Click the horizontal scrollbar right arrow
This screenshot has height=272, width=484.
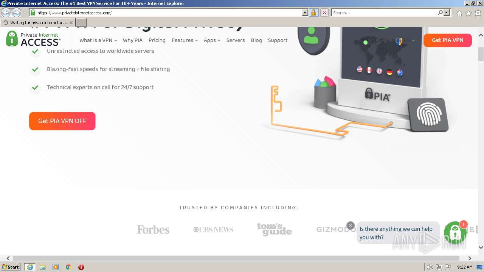tap(470, 258)
